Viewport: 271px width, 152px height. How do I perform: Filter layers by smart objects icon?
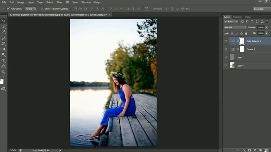[262, 22]
